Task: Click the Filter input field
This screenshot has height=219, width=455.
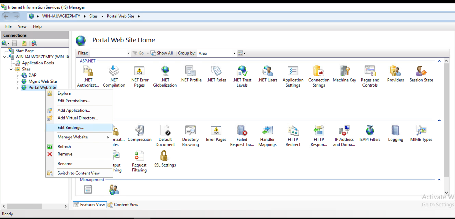Action: coord(108,53)
